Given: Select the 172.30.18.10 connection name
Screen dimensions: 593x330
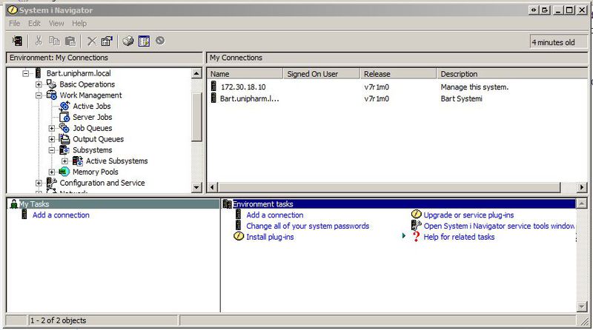Looking at the screenshot, I should coord(243,87).
